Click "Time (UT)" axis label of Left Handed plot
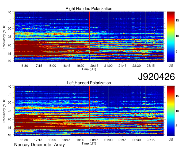Viewport: 182px width, 148px height. (89, 143)
